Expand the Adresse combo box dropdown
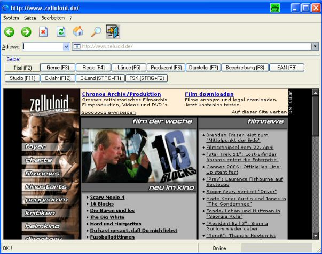 (66, 47)
